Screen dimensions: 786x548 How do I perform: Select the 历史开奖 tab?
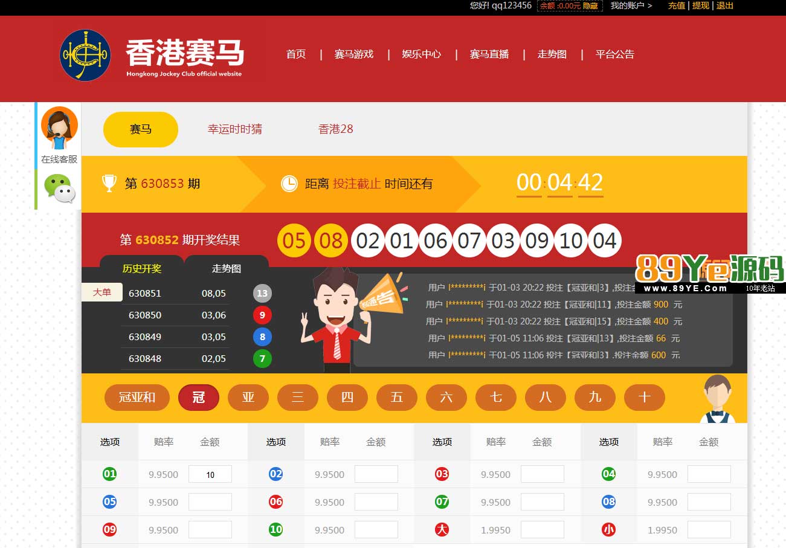(x=142, y=269)
